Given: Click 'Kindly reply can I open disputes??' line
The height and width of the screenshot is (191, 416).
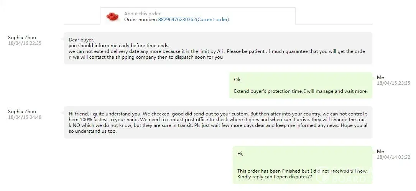Looking at the screenshot, I should coord(275,177).
